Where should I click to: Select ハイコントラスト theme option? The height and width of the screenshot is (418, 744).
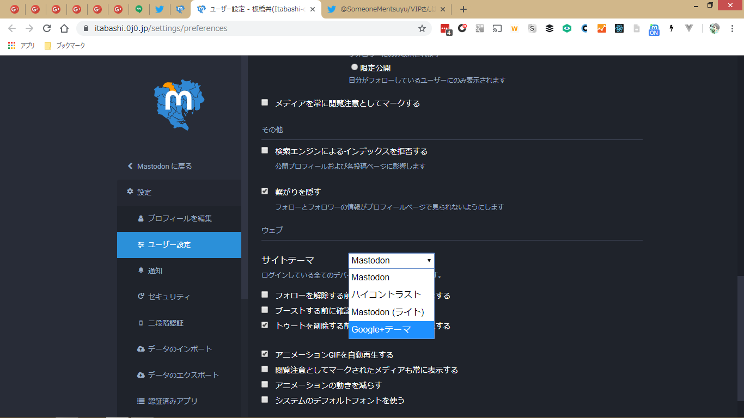(391, 294)
